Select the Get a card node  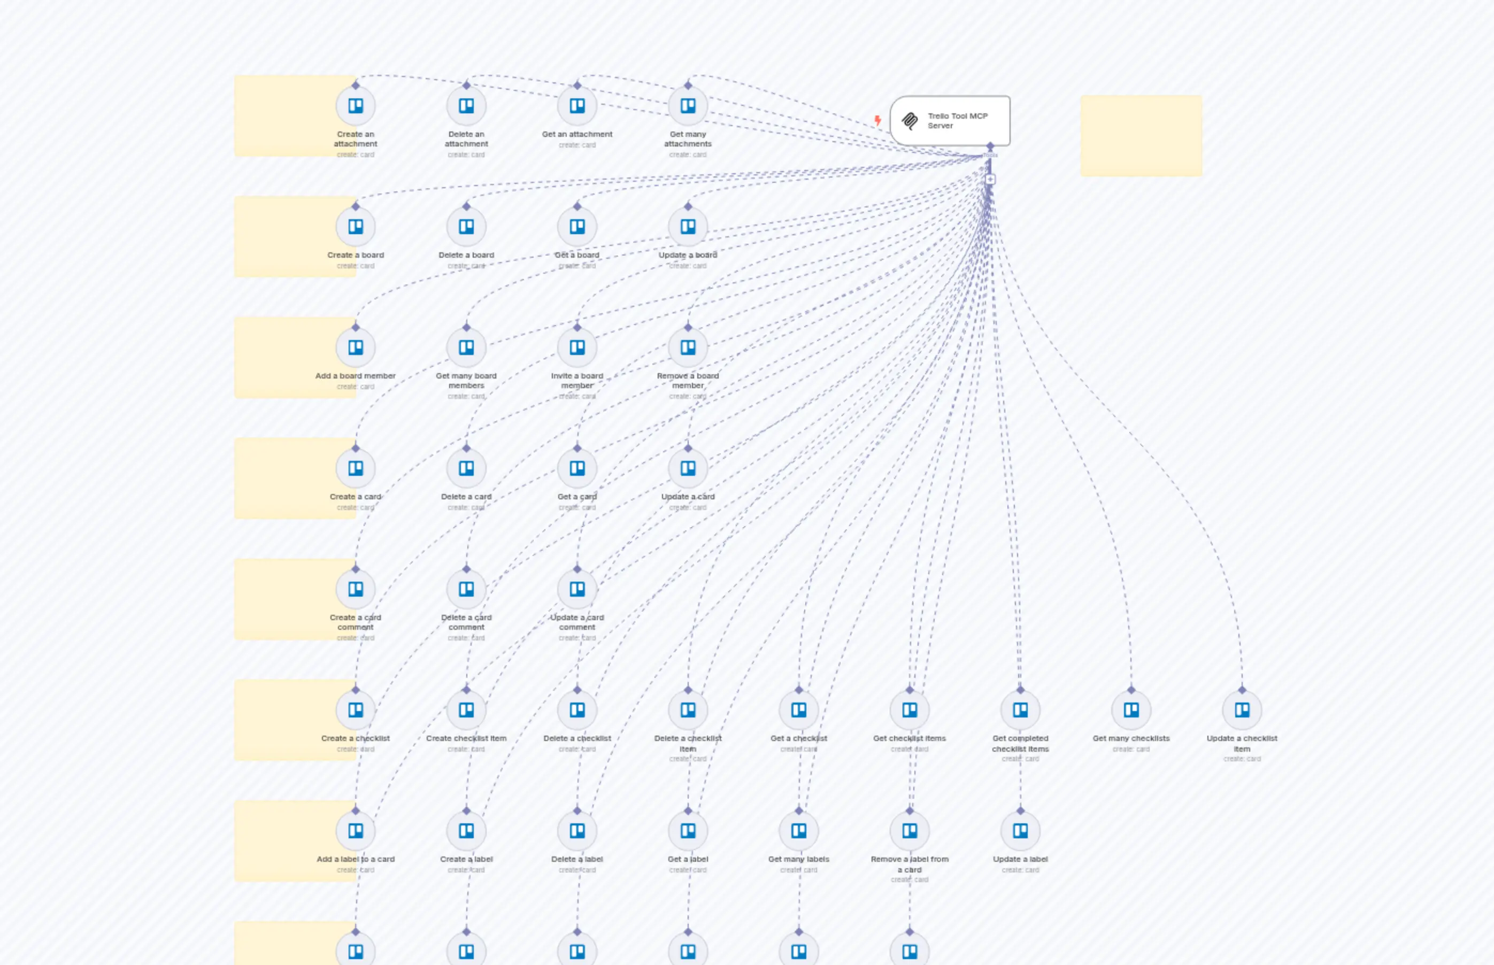[576, 467]
